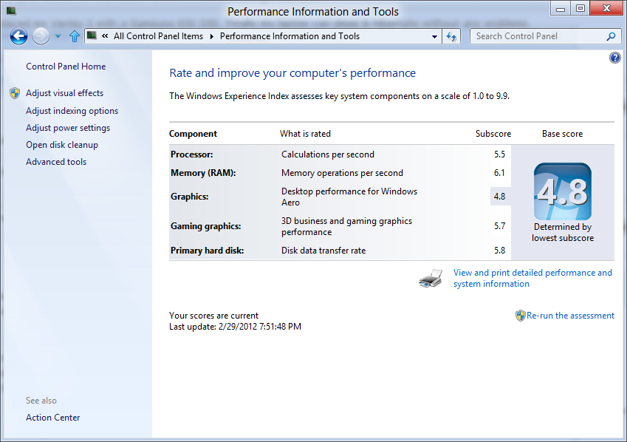Viewport: 627px width, 442px height.
Task: Open Adjust visual effects
Action: coord(65,93)
